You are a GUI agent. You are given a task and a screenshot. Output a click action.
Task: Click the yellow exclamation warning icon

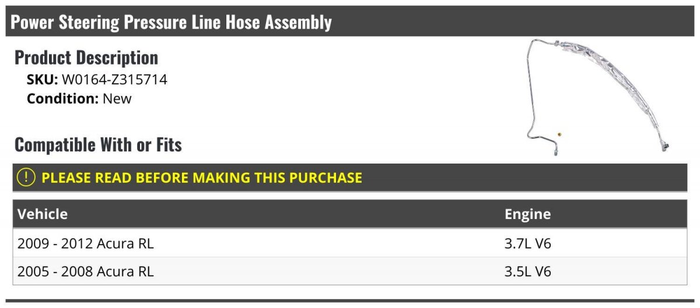26,177
